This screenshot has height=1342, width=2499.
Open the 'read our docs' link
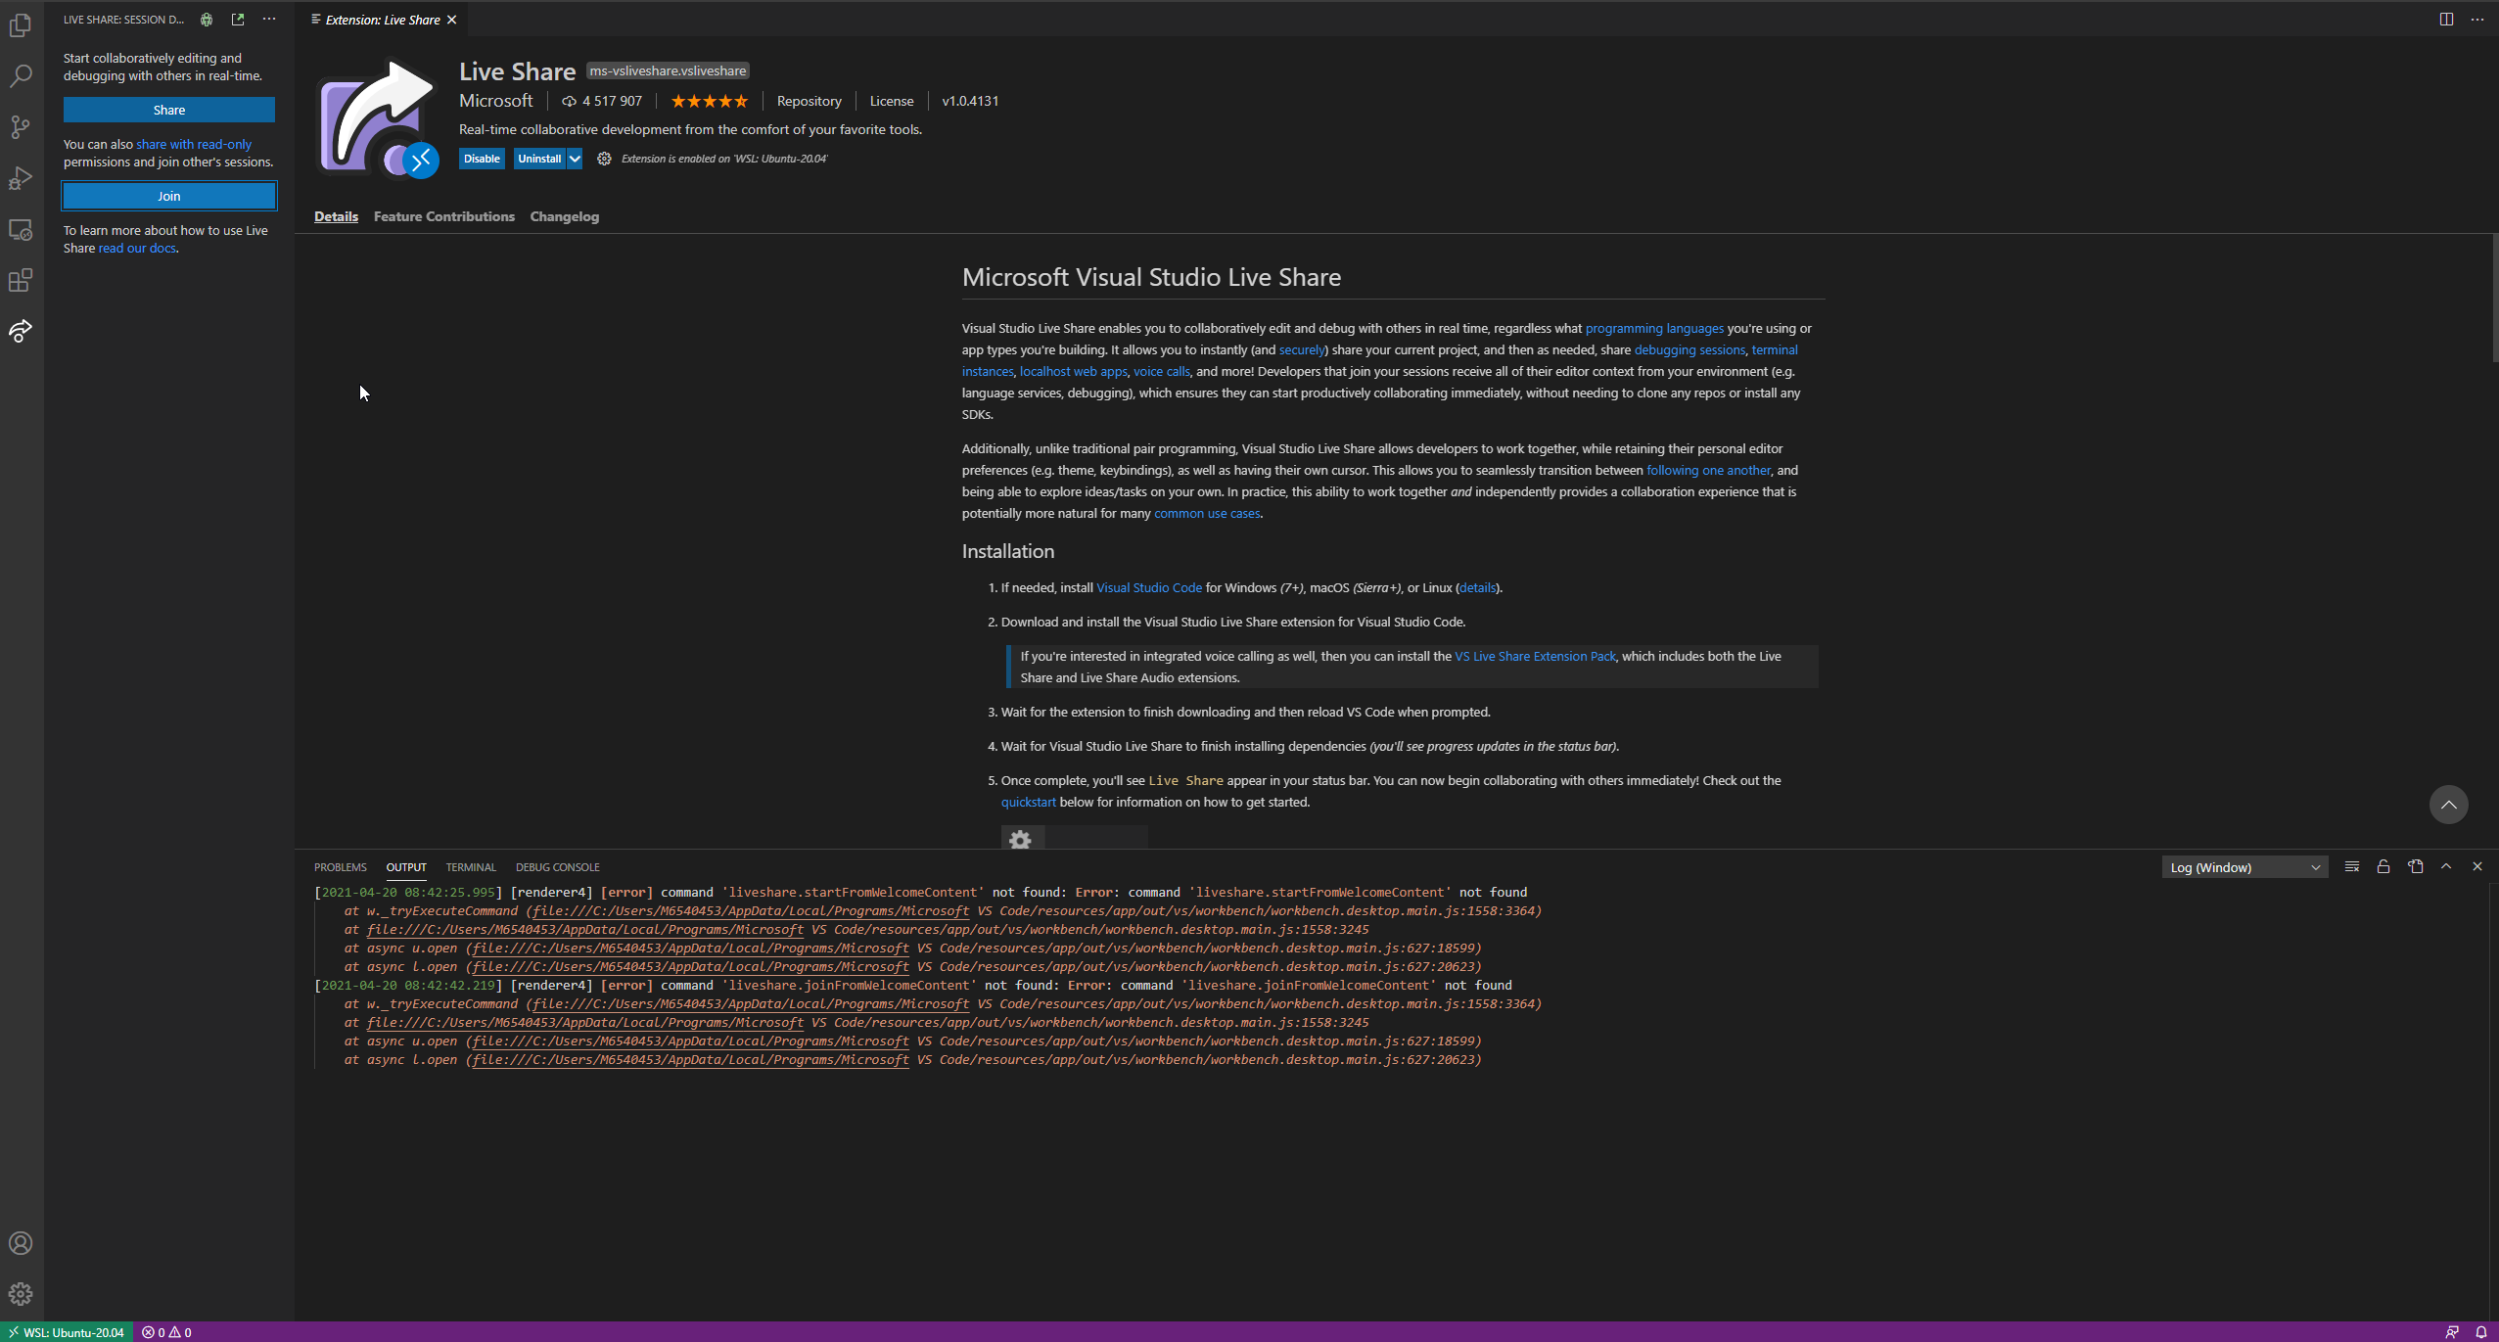[x=137, y=249]
